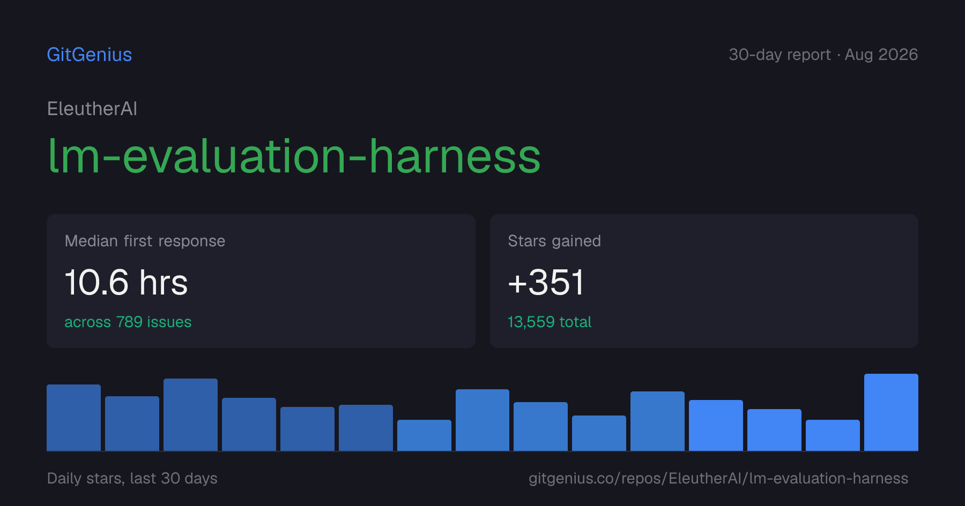
Task: Open the gitgenius.co/repos/EleutherAI/lm-evaluation-harness URL
Action: (718, 478)
